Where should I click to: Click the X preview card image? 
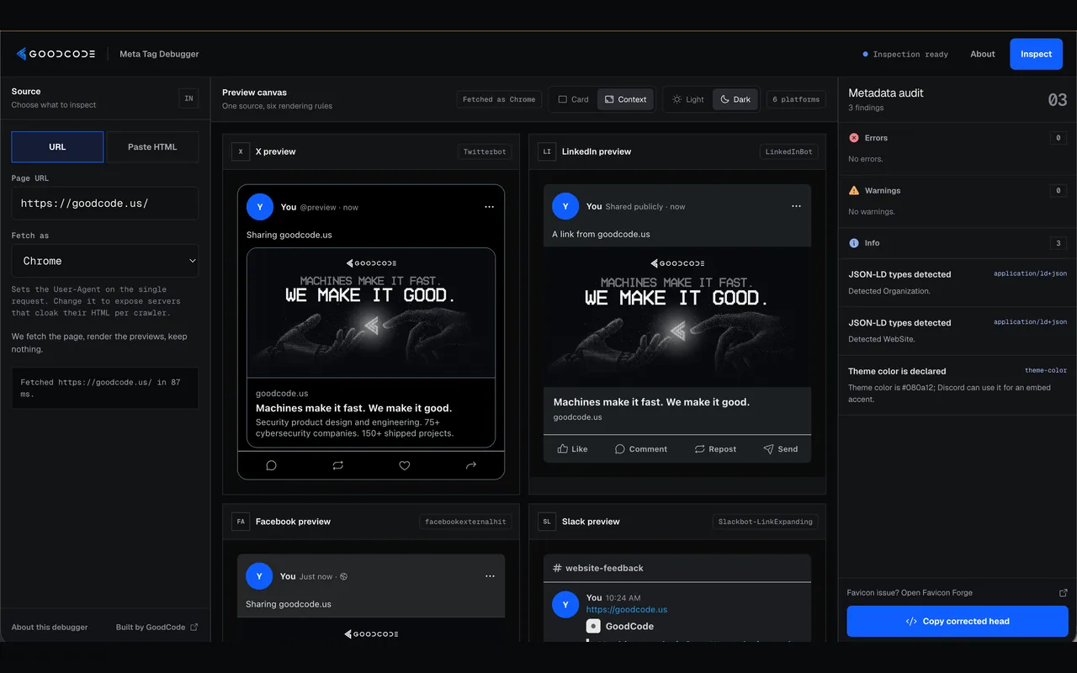click(371, 312)
